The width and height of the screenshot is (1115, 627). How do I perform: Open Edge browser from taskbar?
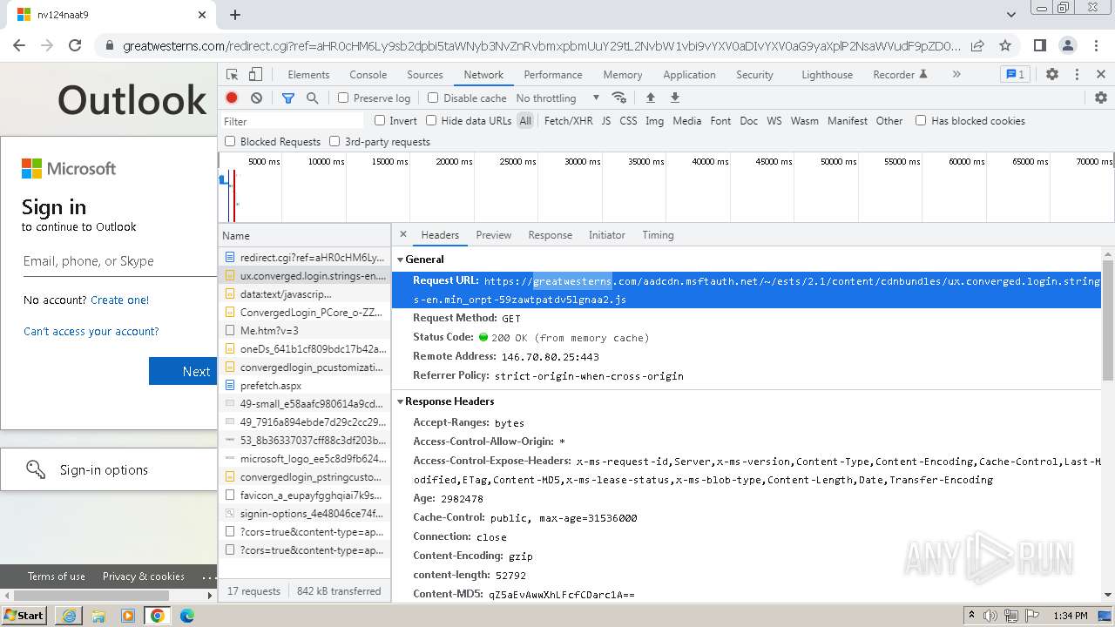[x=186, y=615]
